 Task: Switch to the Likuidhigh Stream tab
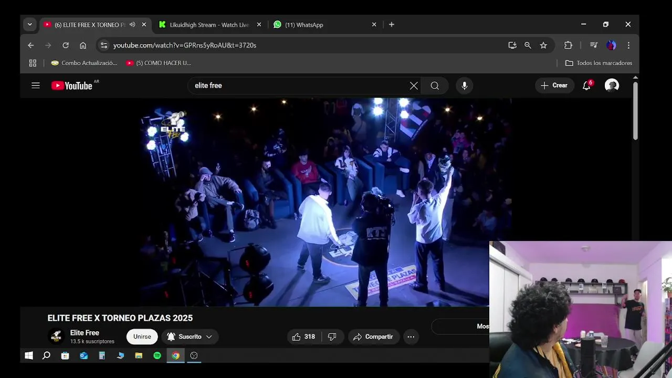(209, 25)
